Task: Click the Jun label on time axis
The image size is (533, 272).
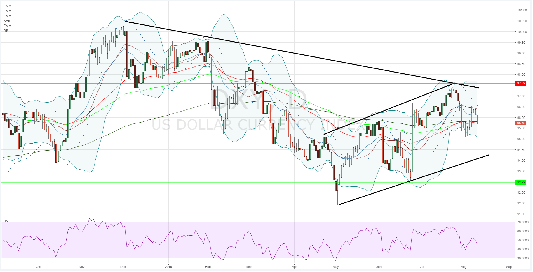Action: coord(379,267)
